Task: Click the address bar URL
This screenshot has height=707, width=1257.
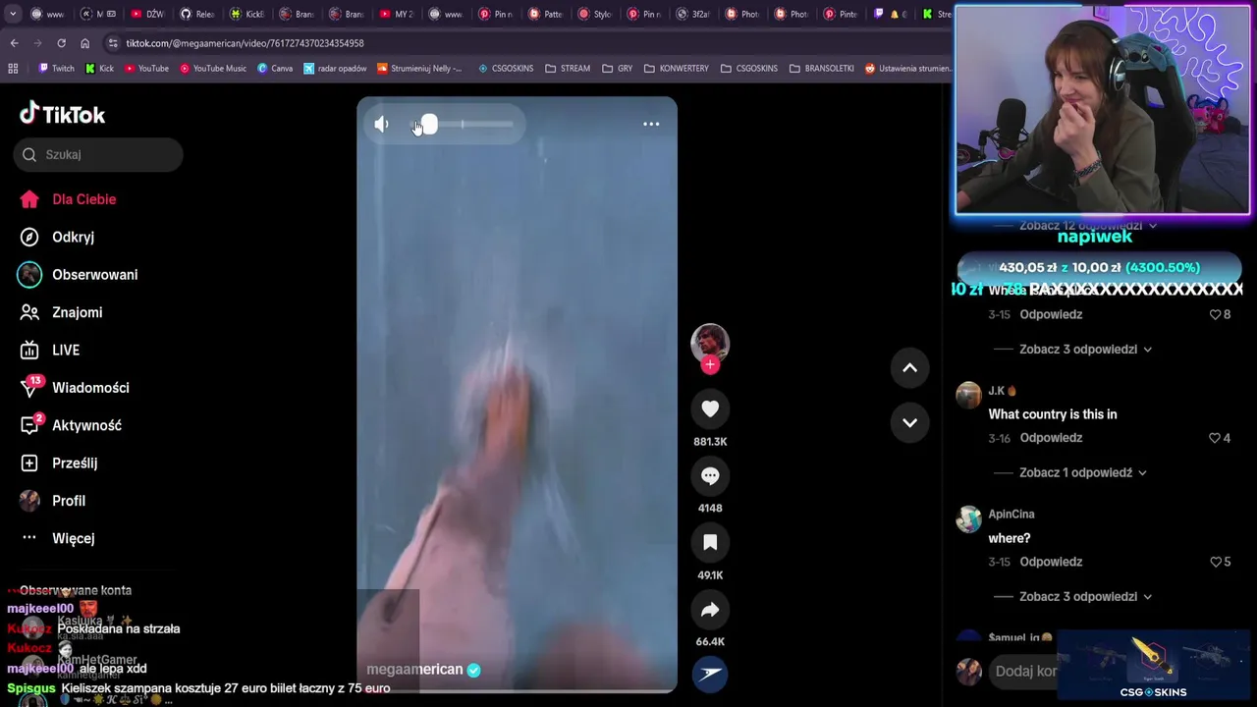Action: 245,43
